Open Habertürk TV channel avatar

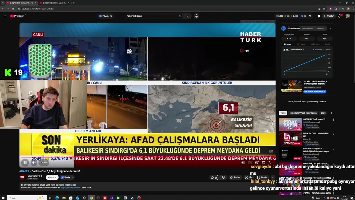tap(22, 177)
